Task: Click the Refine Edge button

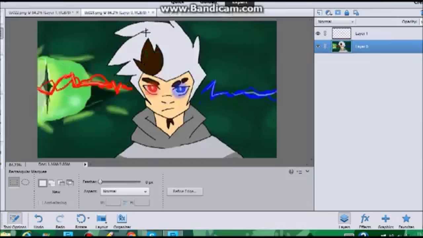Action: pyautogui.click(x=185, y=191)
